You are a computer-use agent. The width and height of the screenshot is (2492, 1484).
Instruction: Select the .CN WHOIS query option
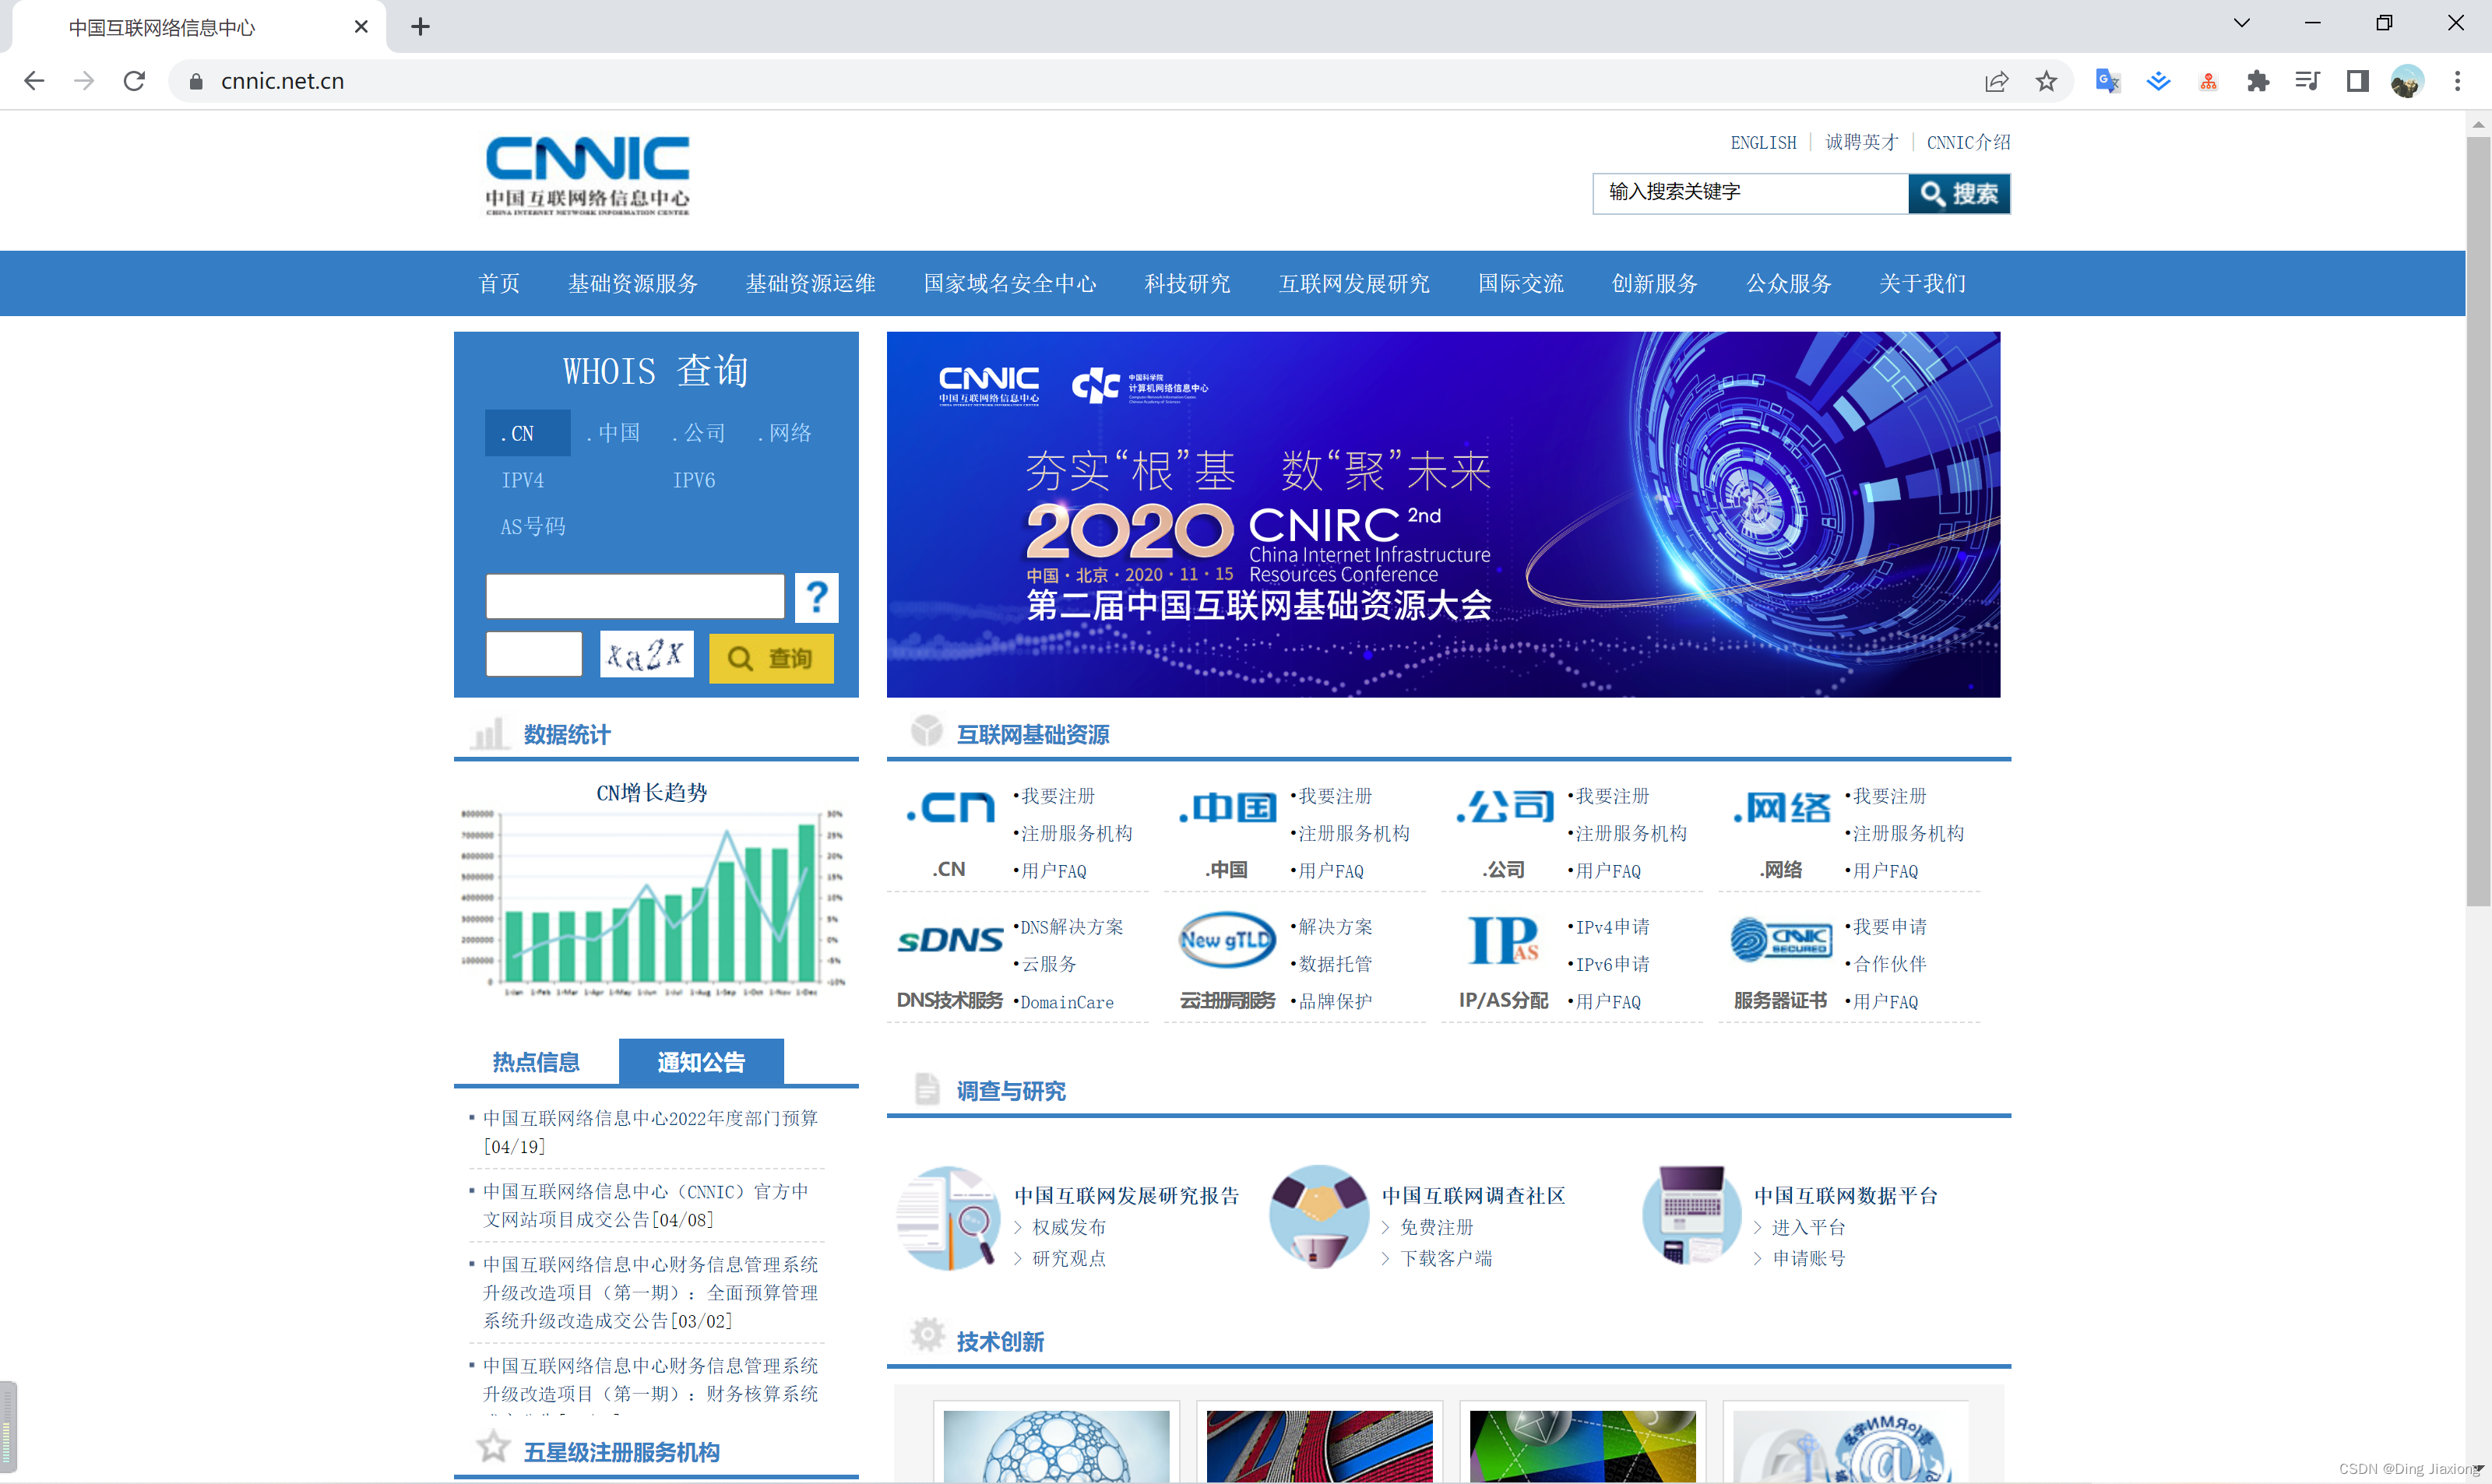[527, 433]
